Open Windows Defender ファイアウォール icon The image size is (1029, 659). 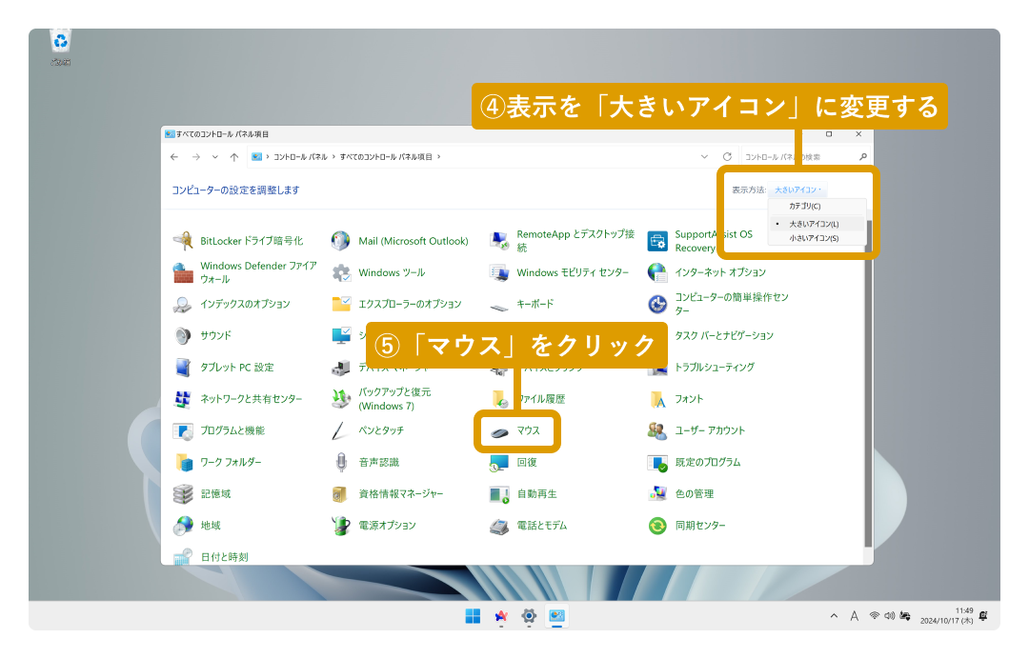point(183,272)
